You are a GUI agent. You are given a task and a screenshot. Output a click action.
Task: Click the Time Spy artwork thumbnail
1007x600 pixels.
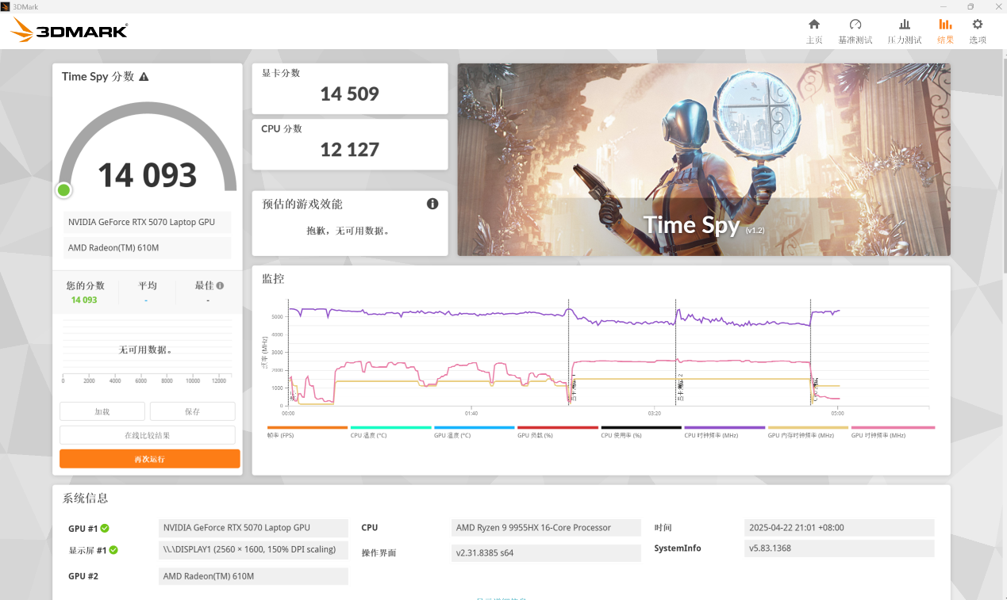[703, 159]
